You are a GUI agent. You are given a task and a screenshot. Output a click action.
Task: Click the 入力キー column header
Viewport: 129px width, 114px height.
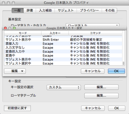point(55,33)
